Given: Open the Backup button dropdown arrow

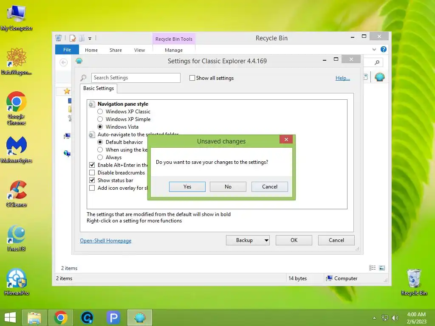Looking at the screenshot, I should pyautogui.click(x=266, y=240).
